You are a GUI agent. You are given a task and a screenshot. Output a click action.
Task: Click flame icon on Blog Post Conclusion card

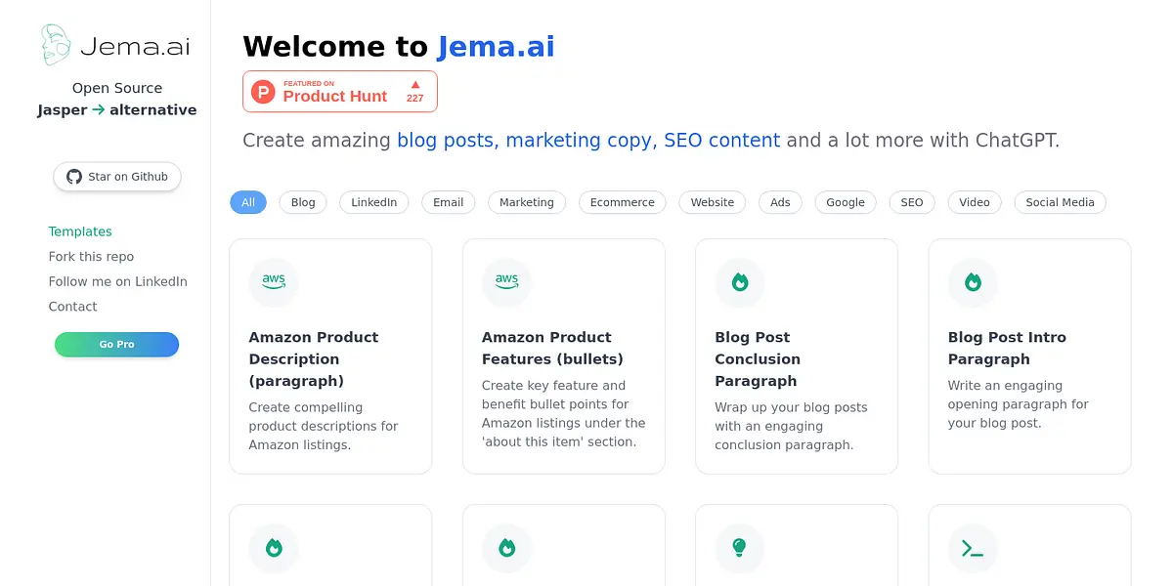tap(740, 282)
